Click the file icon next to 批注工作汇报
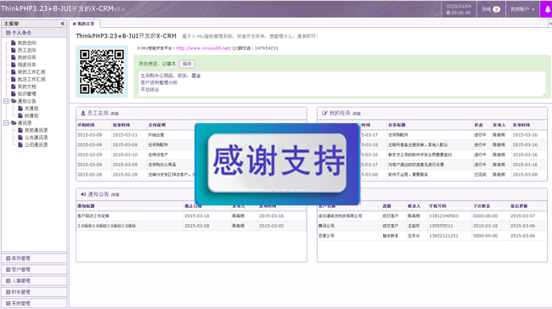 pos(14,79)
